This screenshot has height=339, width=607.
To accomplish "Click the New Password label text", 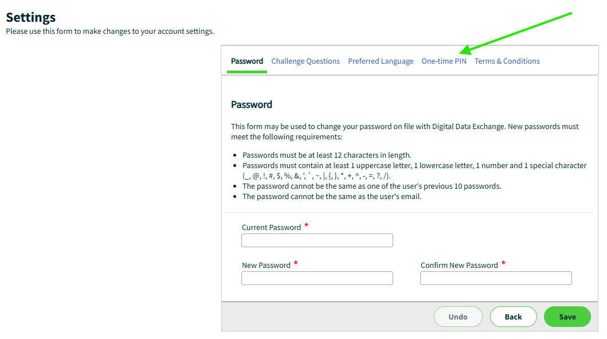I will coord(266,266).
